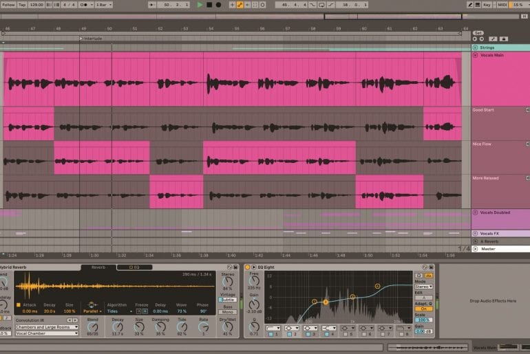Click the Dry/Wet knob in Hybrid Reverb
Screen dimensions: 530x354
pos(226,325)
